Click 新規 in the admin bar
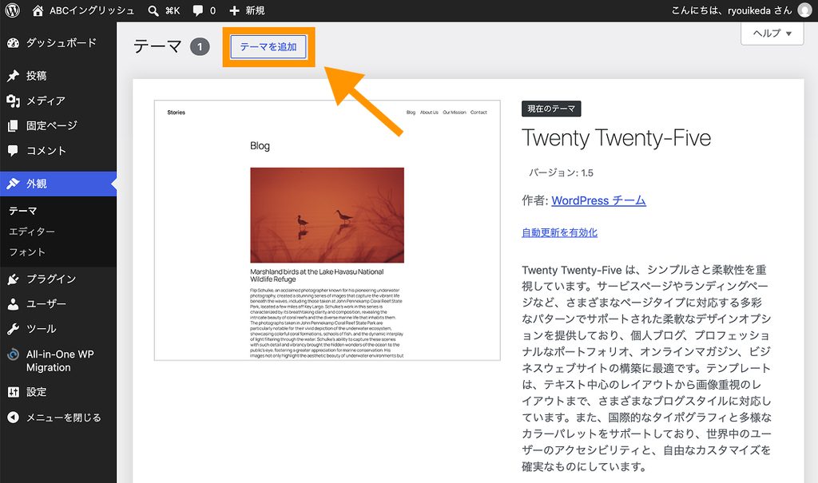818x483 pixels. (255, 10)
